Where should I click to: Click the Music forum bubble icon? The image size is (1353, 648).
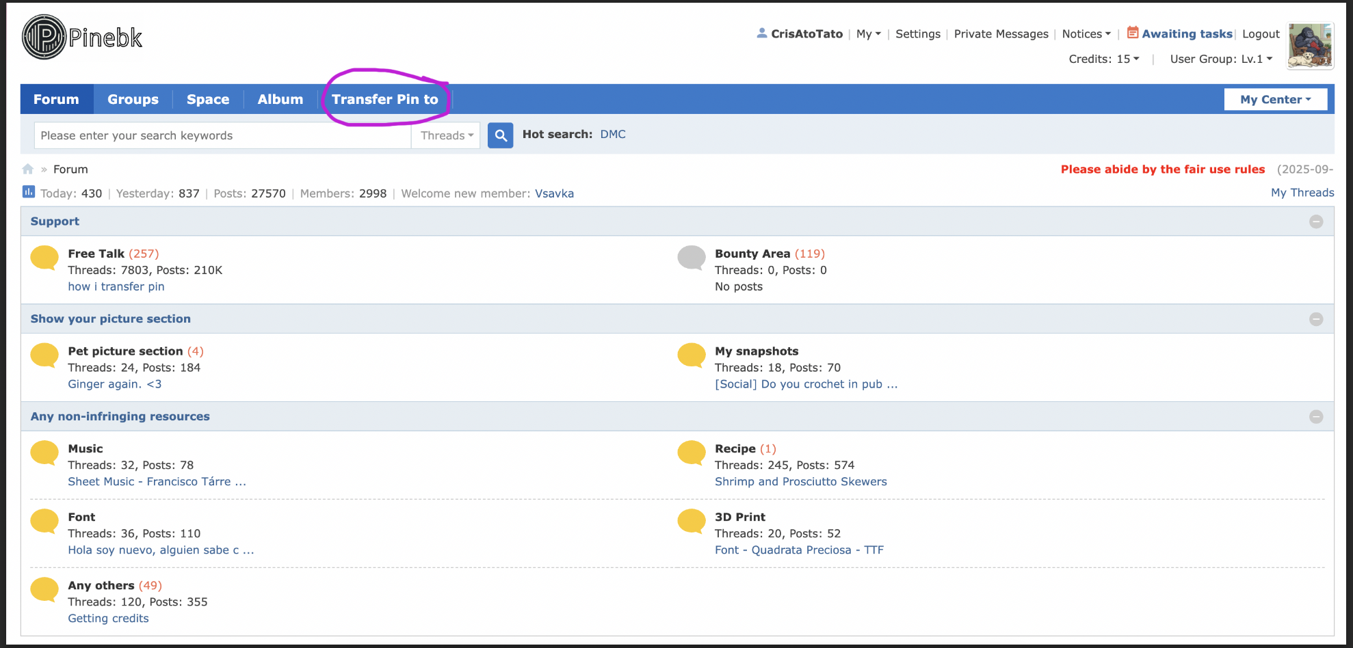[44, 453]
